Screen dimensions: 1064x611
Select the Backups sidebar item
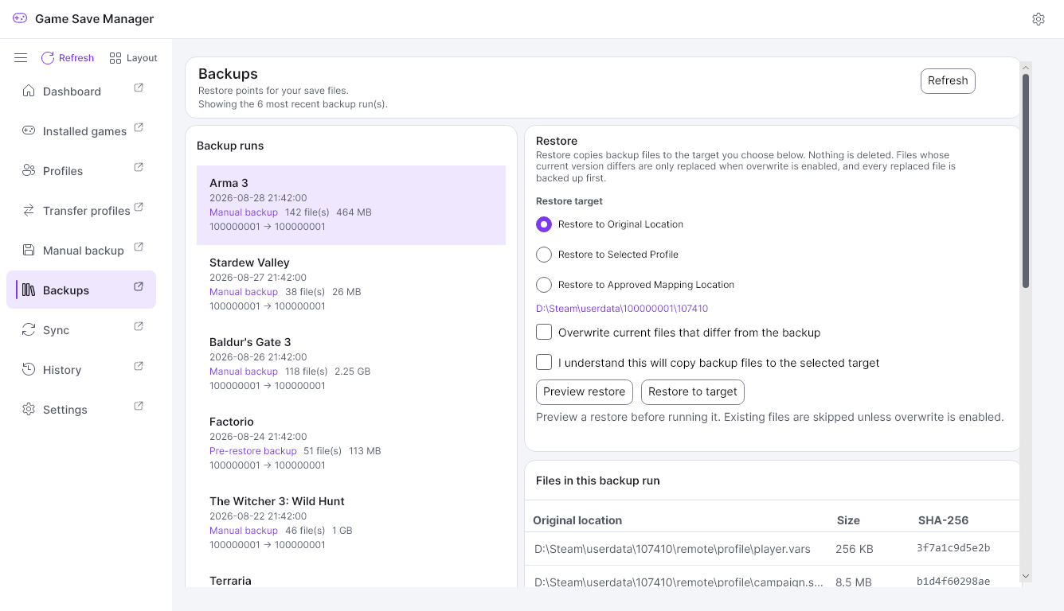[81, 290]
